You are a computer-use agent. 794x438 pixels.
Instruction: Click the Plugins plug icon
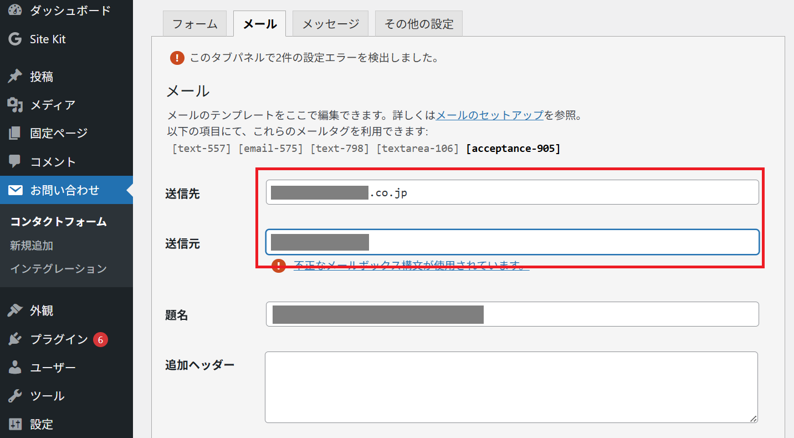15,339
